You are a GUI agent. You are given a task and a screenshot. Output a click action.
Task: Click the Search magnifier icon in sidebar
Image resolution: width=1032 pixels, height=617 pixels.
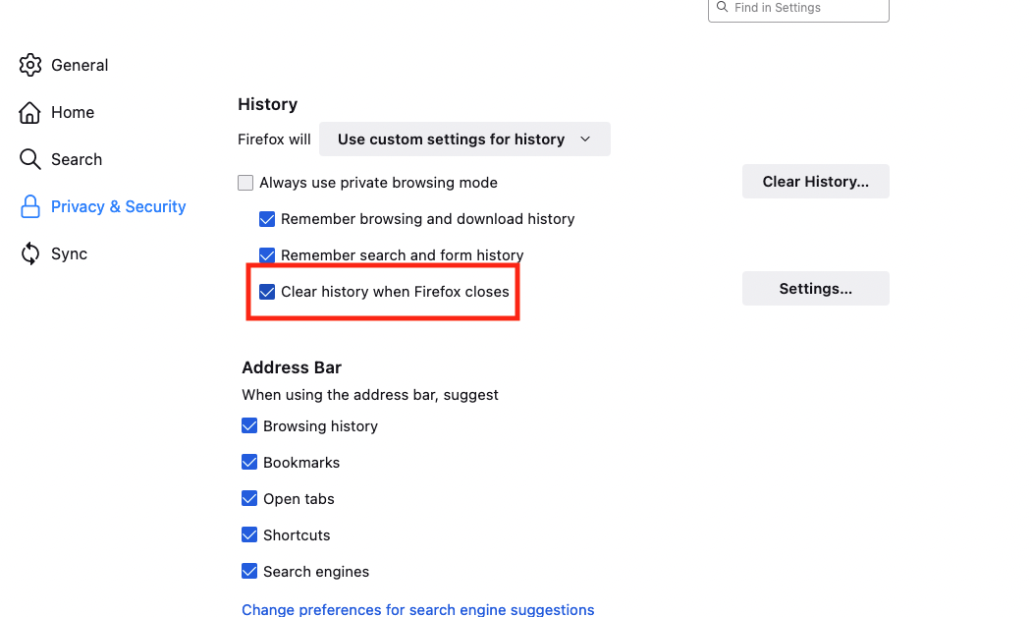[x=30, y=159]
